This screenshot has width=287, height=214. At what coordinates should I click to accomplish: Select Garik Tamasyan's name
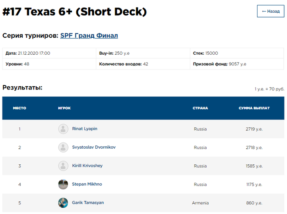[88, 203]
